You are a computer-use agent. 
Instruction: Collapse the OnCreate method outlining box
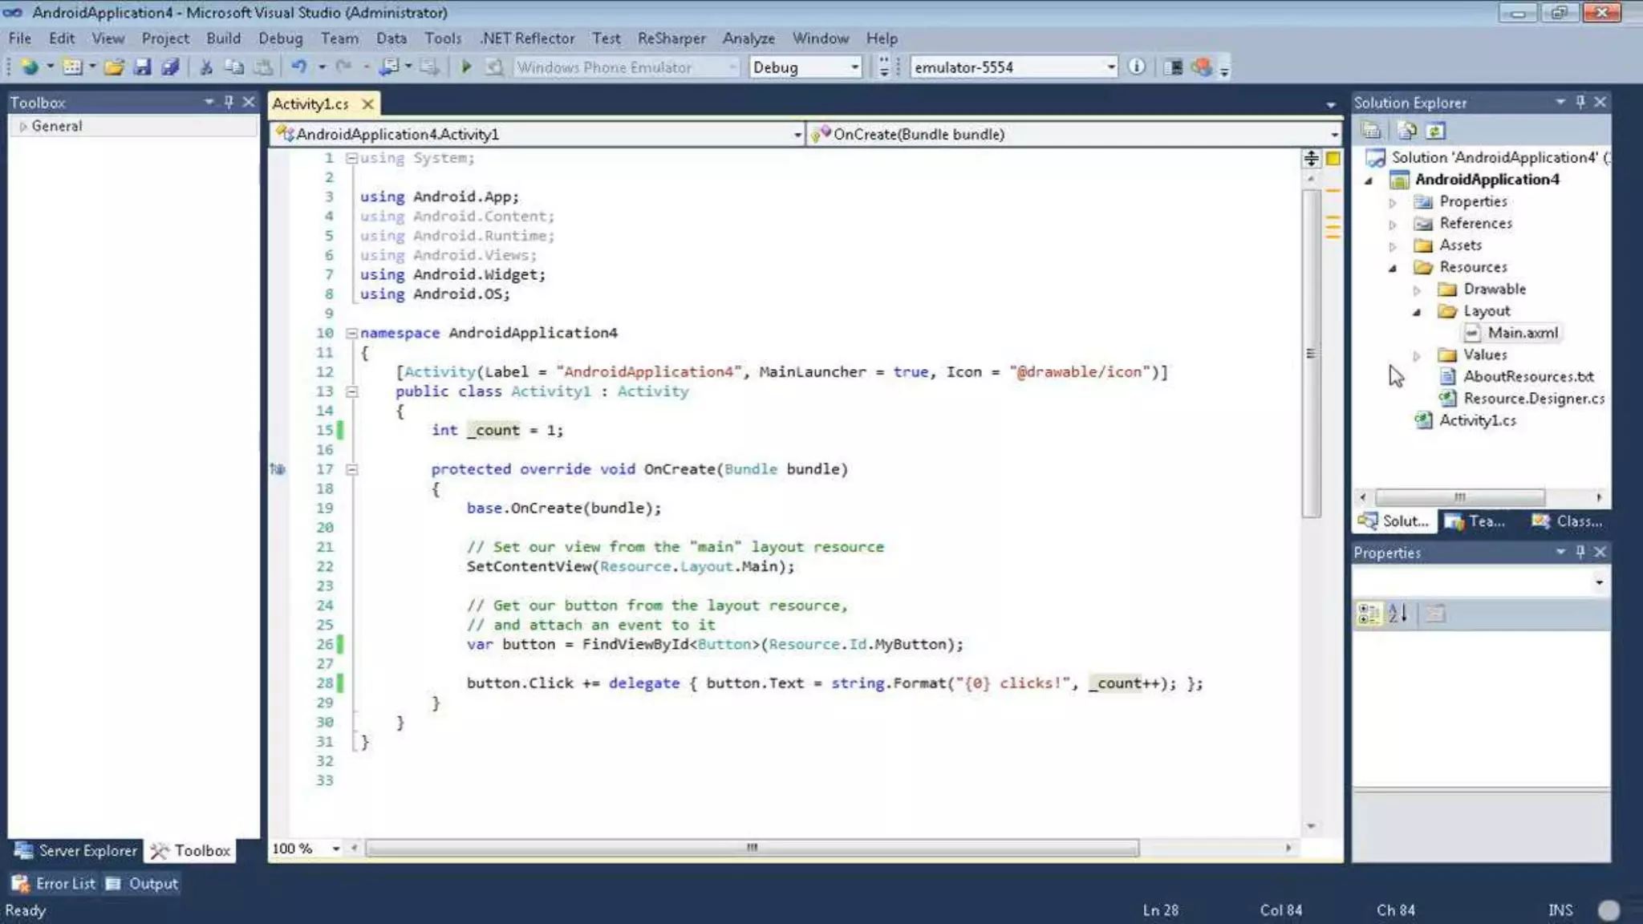[x=351, y=469]
